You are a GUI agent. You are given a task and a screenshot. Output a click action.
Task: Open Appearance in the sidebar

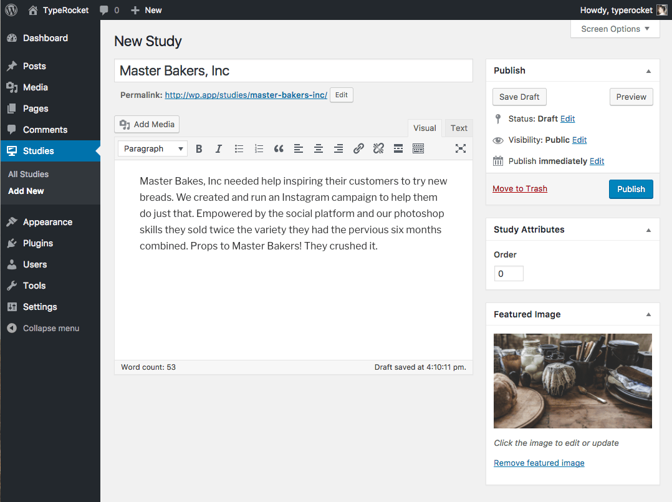tap(50, 222)
